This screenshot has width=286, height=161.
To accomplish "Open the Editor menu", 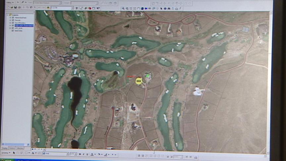I will (x=9, y=3).
